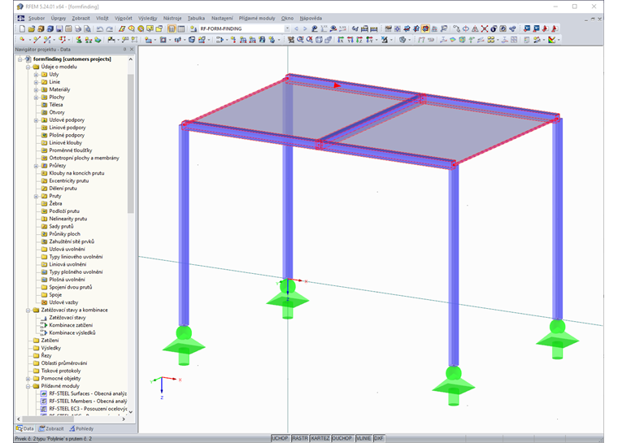618x443 pixels.
Task: Click the warning triangle icon in toolbar
Action: [x=475, y=28]
